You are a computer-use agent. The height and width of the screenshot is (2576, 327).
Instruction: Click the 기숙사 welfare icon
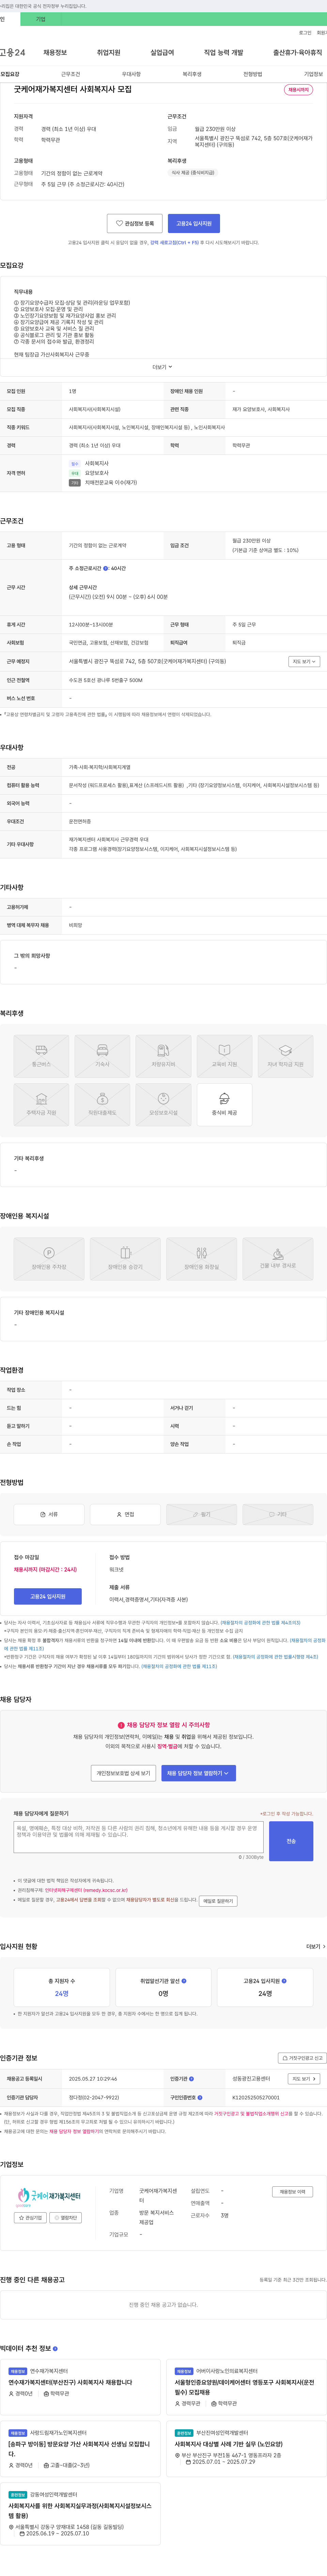(x=103, y=1056)
